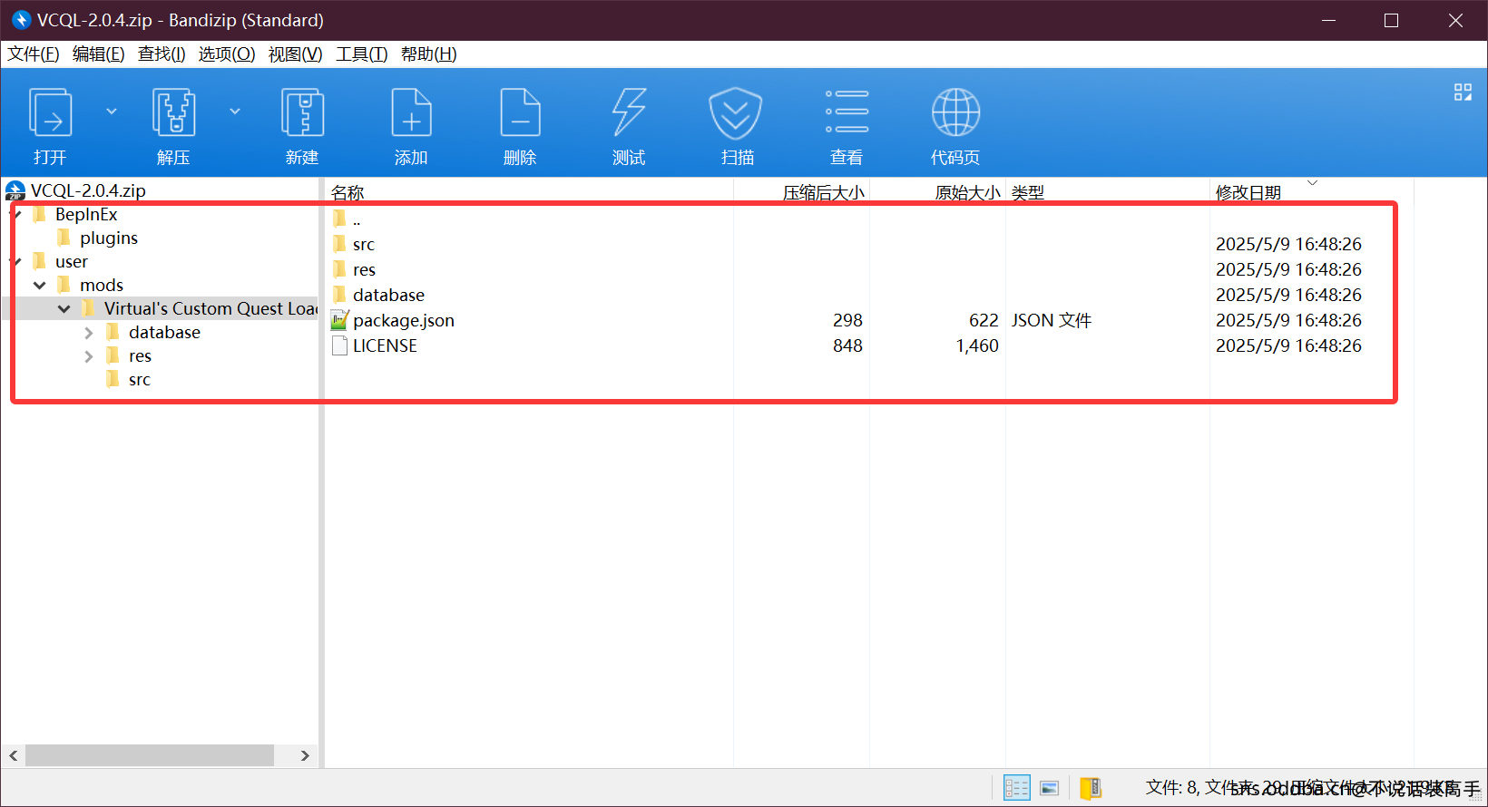
Task: Select res folder in tree
Action: (140, 355)
